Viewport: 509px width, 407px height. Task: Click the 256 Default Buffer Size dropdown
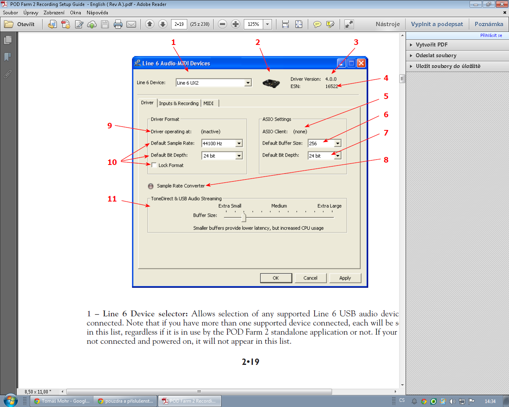tap(324, 143)
